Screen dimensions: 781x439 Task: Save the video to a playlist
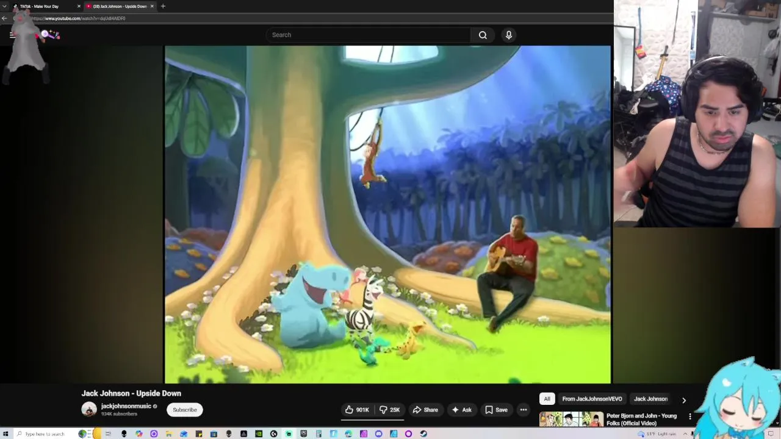click(x=496, y=410)
